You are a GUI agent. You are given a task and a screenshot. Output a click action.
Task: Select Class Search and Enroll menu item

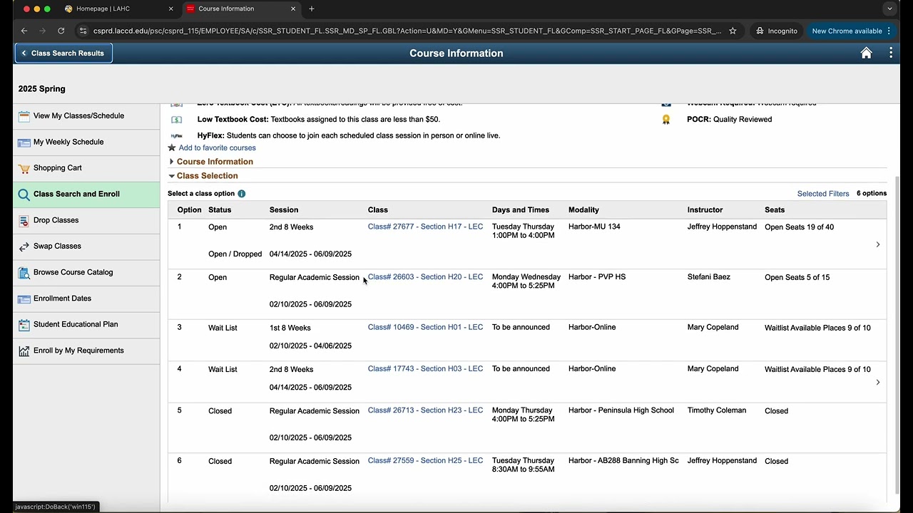pos(86,194)
